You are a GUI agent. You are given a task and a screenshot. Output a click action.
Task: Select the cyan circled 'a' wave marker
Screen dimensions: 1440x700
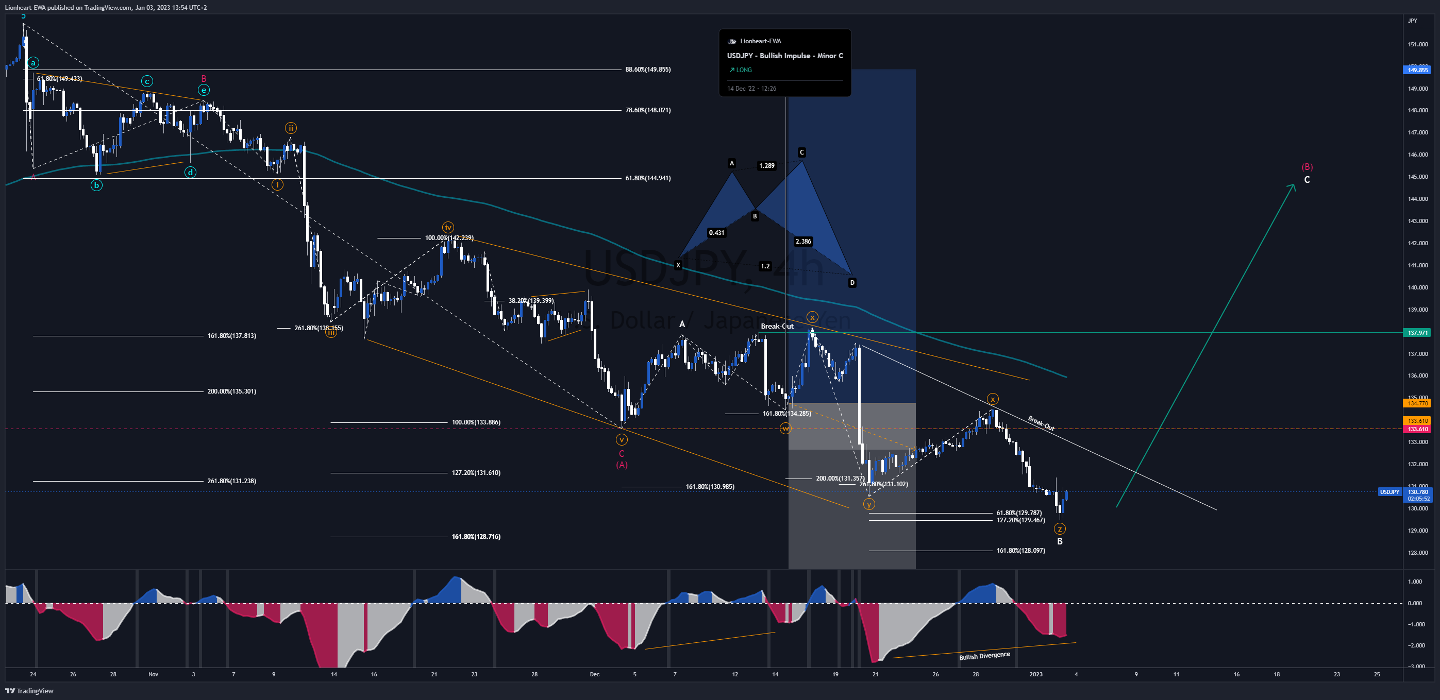34,62
